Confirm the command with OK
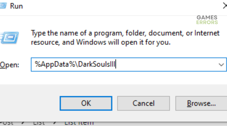The height and width of the screenshot is (126, 227). click(86, 103)
